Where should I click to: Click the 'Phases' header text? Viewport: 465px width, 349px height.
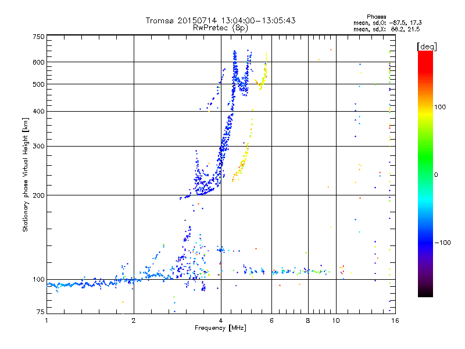pos(376,17)
